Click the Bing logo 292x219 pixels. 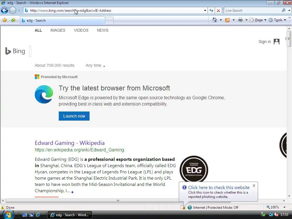pos(15,51)
